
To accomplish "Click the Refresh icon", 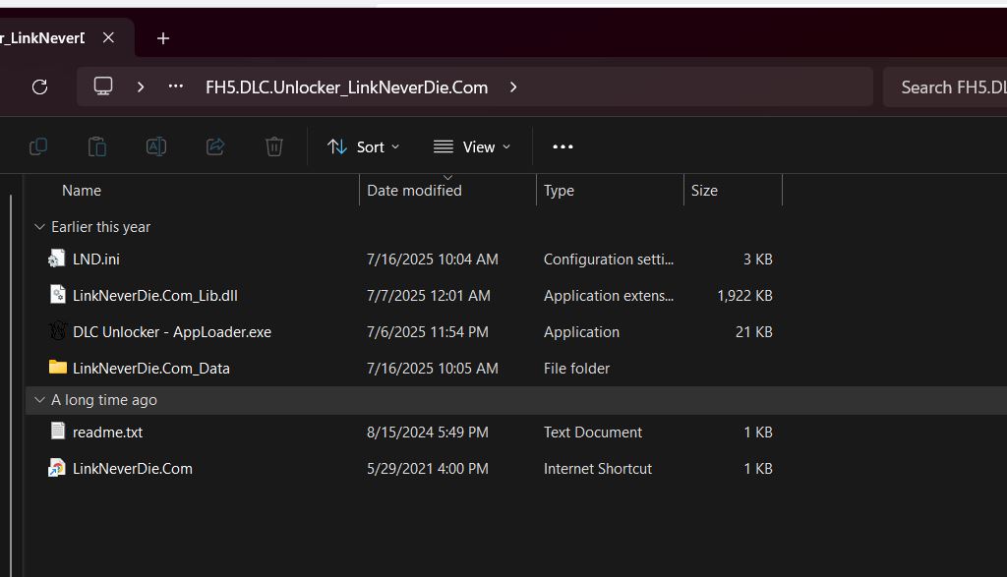I will tap(39, 87).
